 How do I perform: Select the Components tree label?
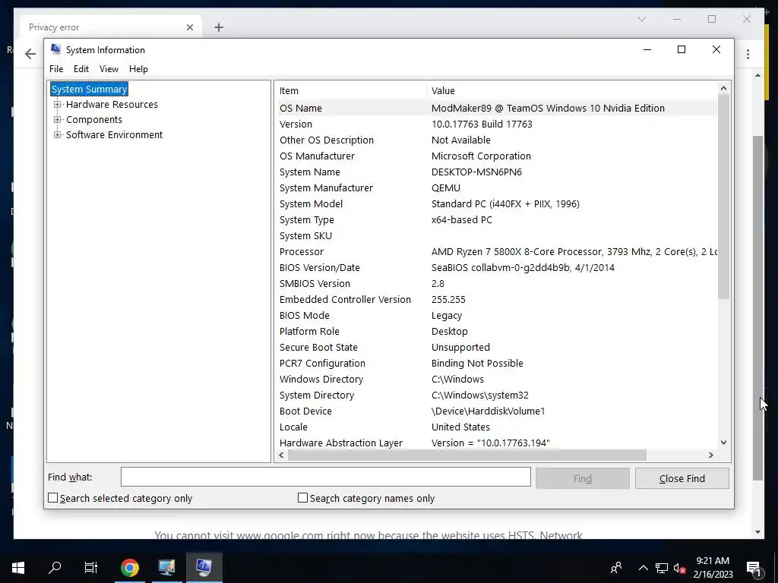(x=93, y=119)
